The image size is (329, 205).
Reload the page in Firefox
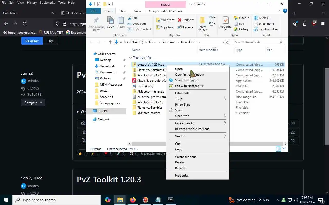(25, 24)
